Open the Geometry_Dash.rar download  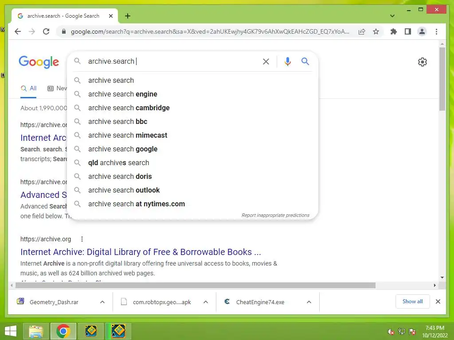tap(54, 302)
